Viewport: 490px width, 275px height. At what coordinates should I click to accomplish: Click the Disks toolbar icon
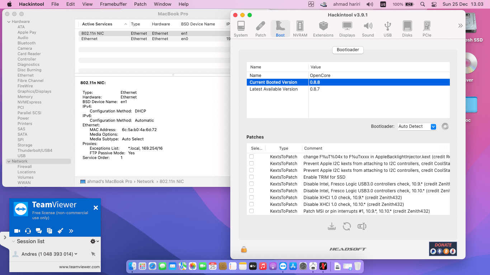click(x=407, y=29)
